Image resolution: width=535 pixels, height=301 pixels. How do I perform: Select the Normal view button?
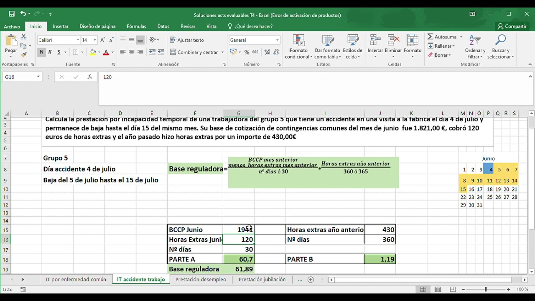[423, 289]
